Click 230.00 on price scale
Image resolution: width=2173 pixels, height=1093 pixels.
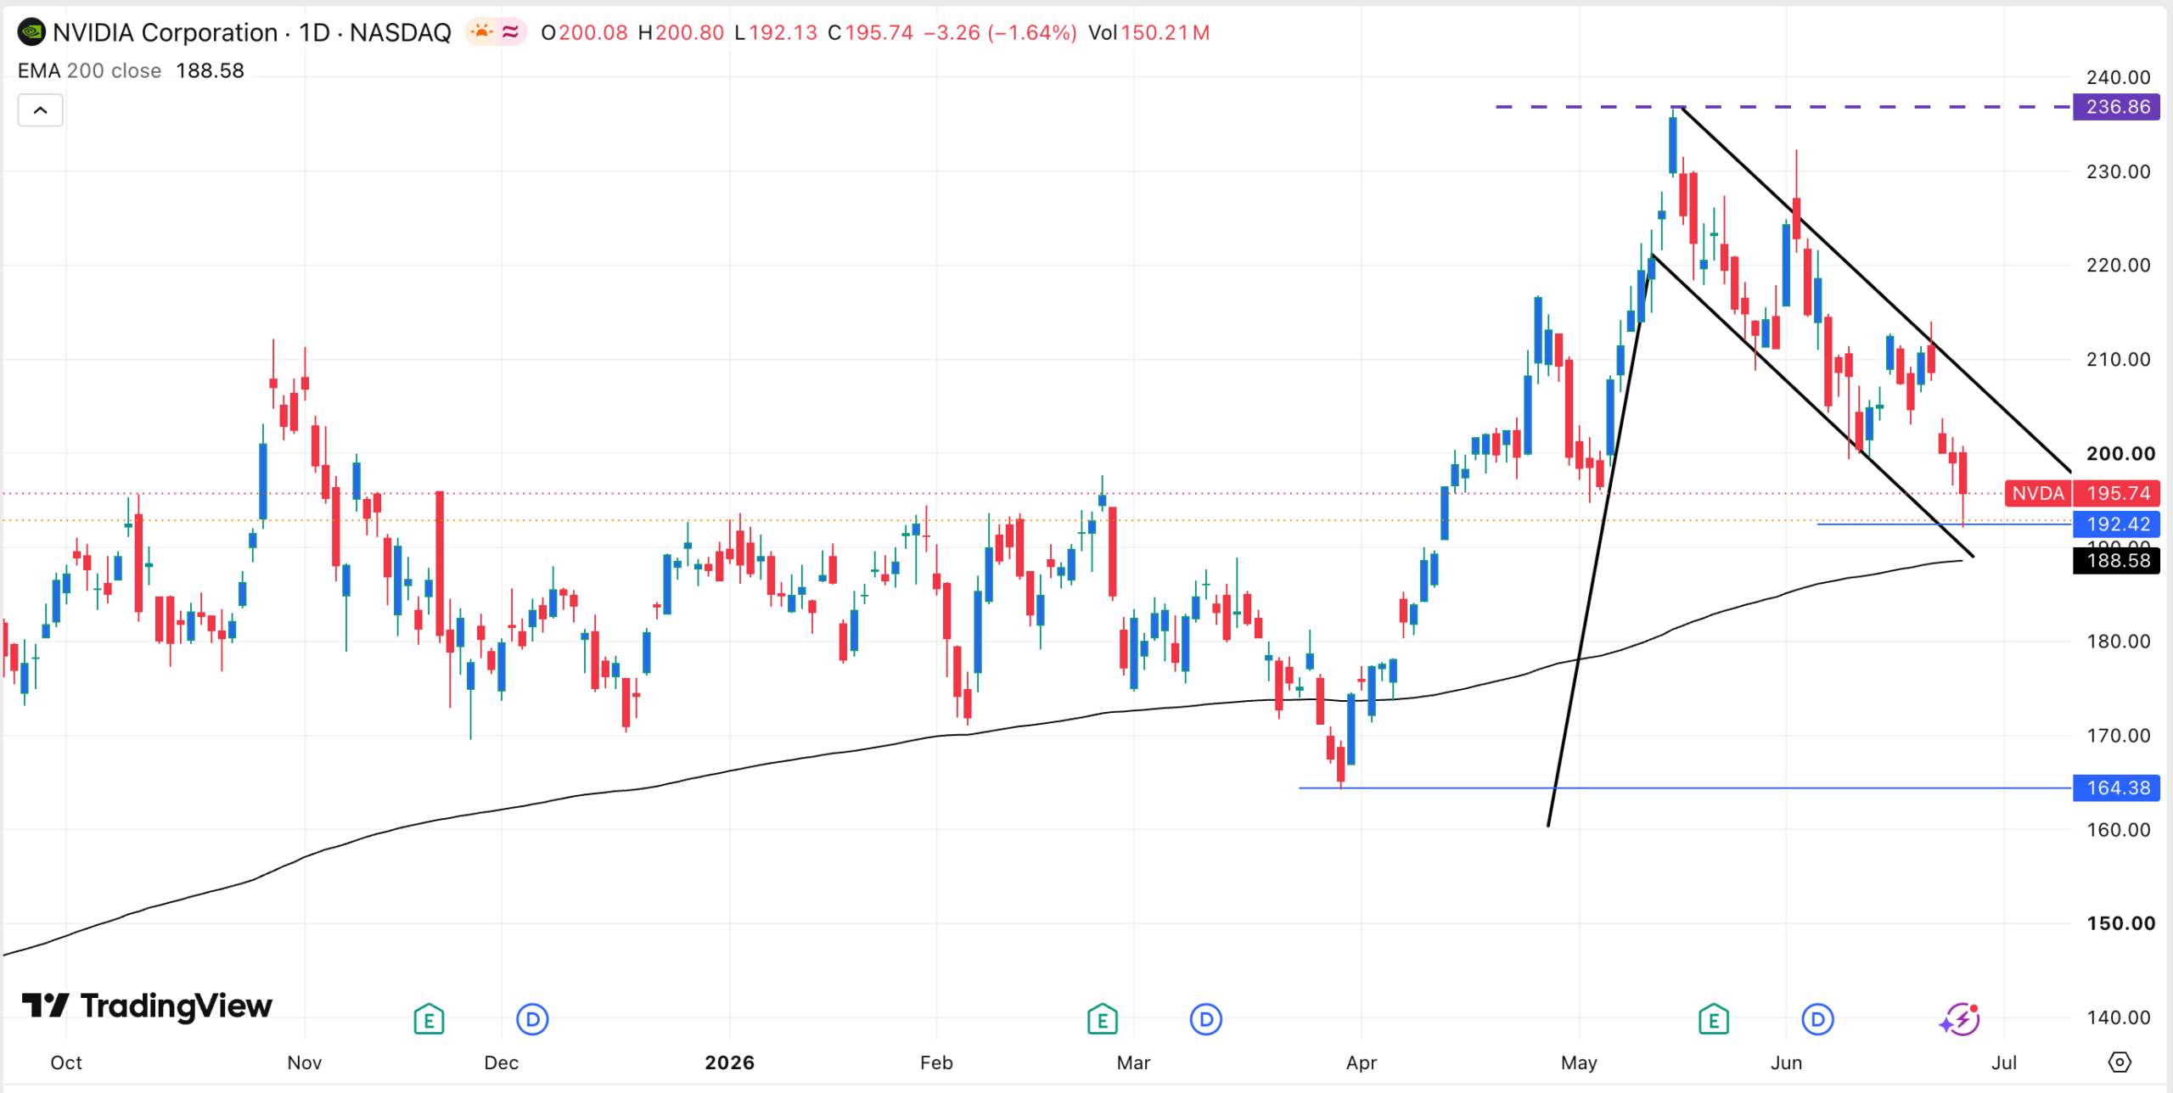(x=2119, y=171)
